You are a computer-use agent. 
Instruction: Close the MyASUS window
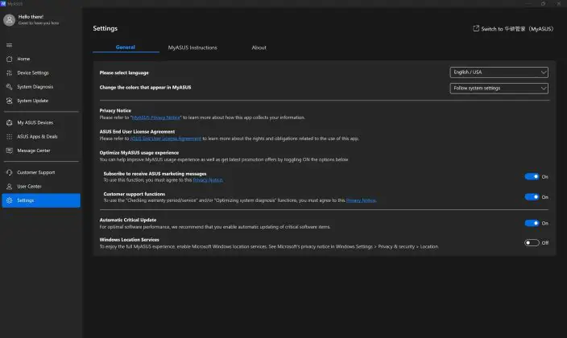(x=558, y=3)
